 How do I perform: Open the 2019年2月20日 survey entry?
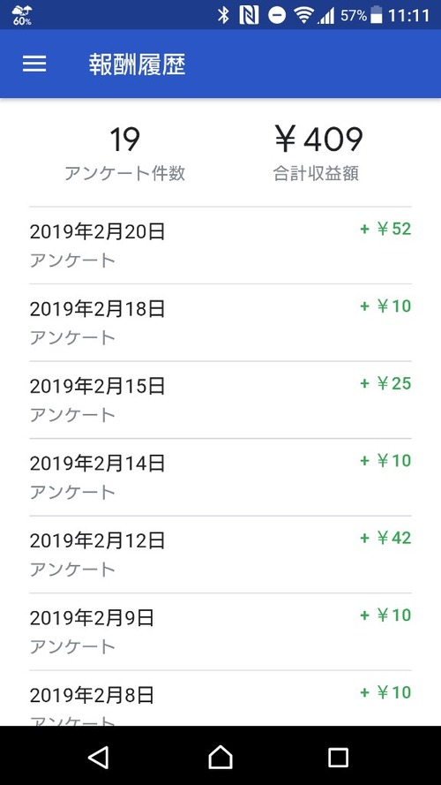point(220,245)
